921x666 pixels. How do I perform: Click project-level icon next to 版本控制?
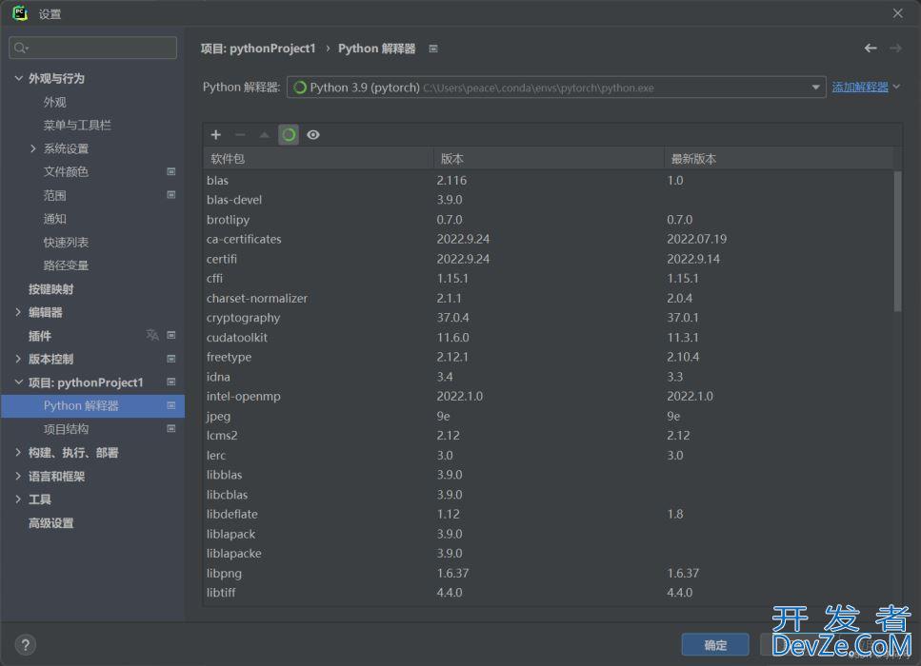coord(170,359)
